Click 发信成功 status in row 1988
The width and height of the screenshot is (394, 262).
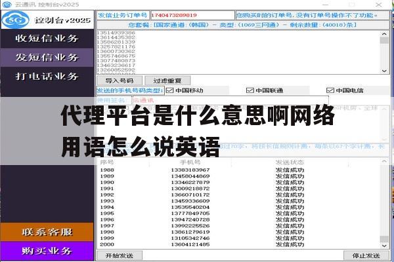tap(290, 170)
